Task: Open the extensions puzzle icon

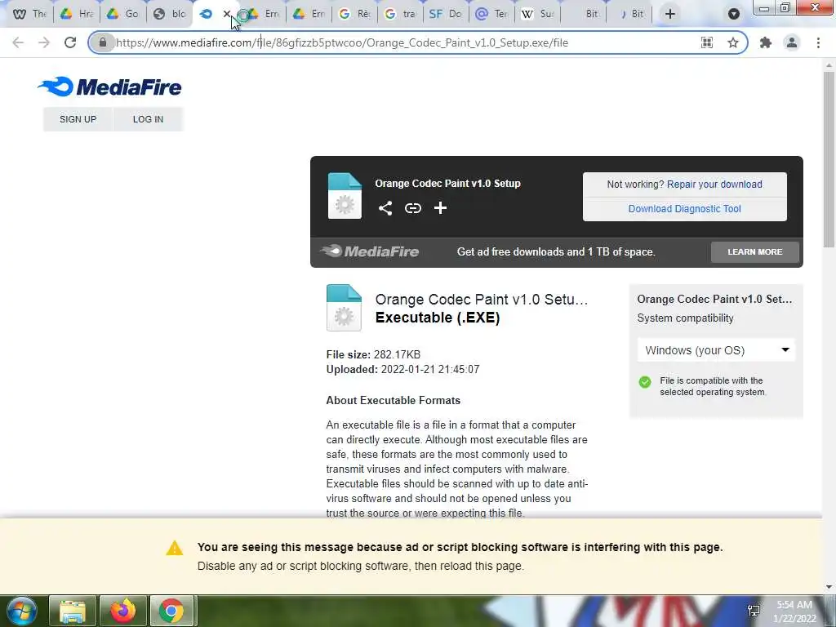Action: [766, 42]
